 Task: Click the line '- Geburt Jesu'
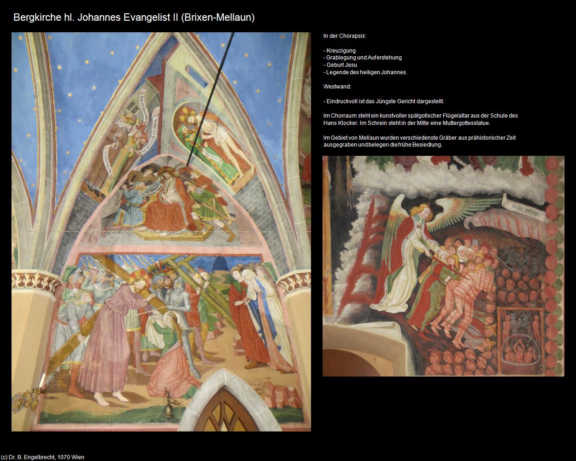coord(340,65)
